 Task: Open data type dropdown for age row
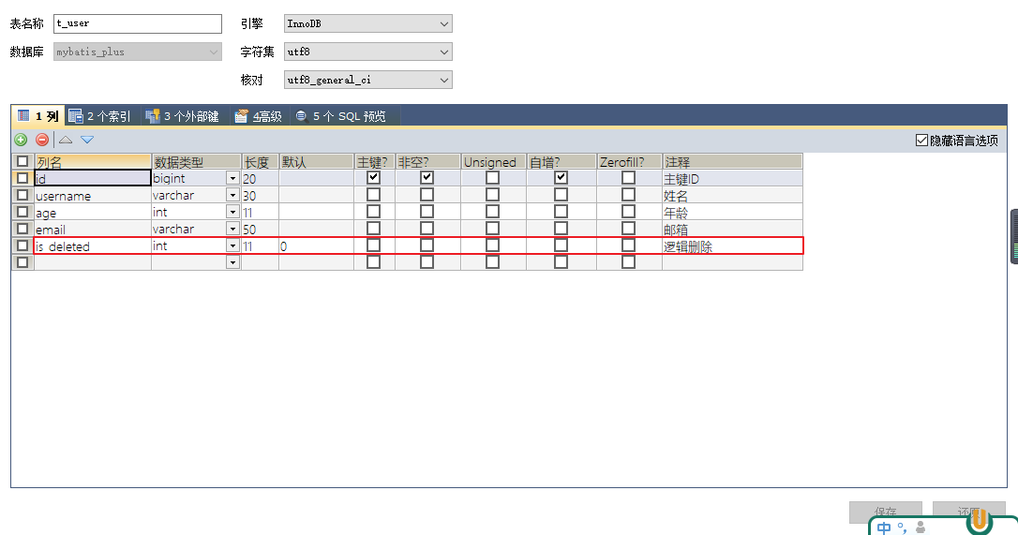pos(232,212)
